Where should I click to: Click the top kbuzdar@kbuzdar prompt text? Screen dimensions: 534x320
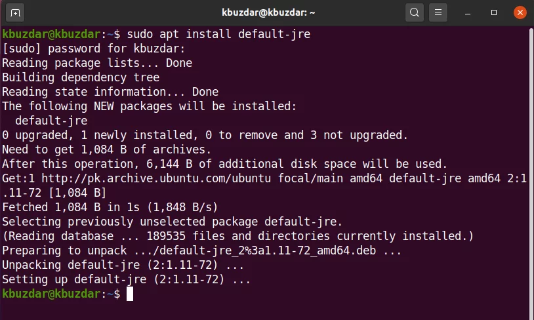point(51,34)
